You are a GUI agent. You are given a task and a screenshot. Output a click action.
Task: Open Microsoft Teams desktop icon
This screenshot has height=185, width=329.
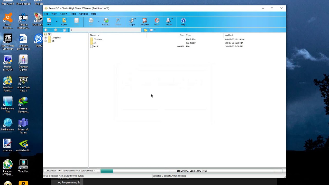(23, 126)
